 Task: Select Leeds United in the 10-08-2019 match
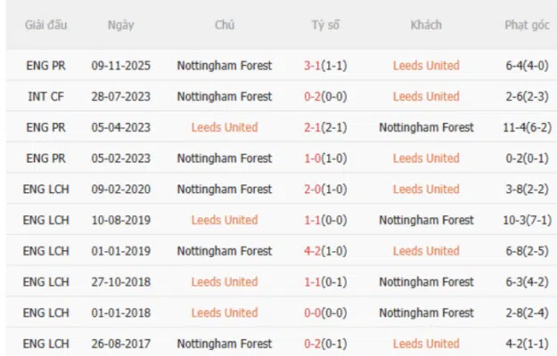(x=225, y=220)
